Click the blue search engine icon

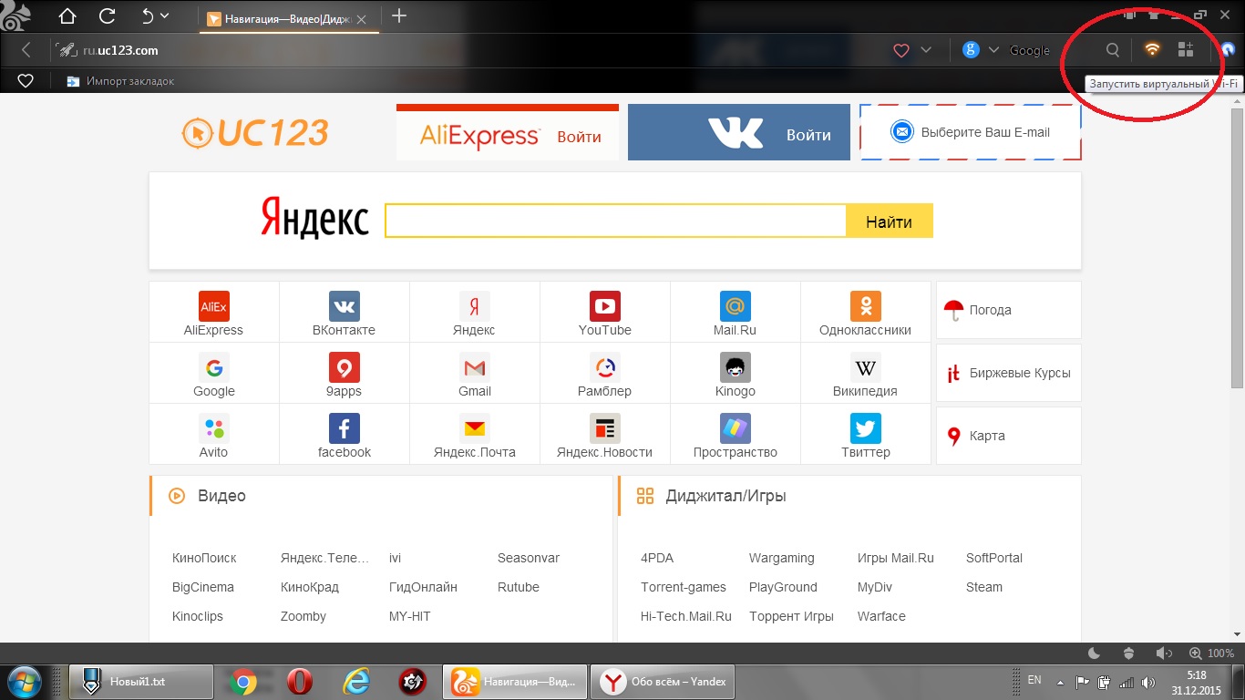[x=971, y=50]
